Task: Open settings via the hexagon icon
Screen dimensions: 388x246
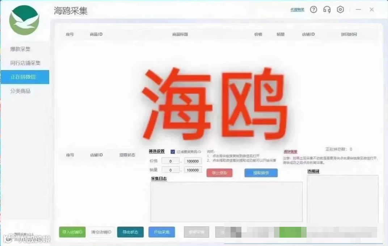Action: tap(341, 10)
